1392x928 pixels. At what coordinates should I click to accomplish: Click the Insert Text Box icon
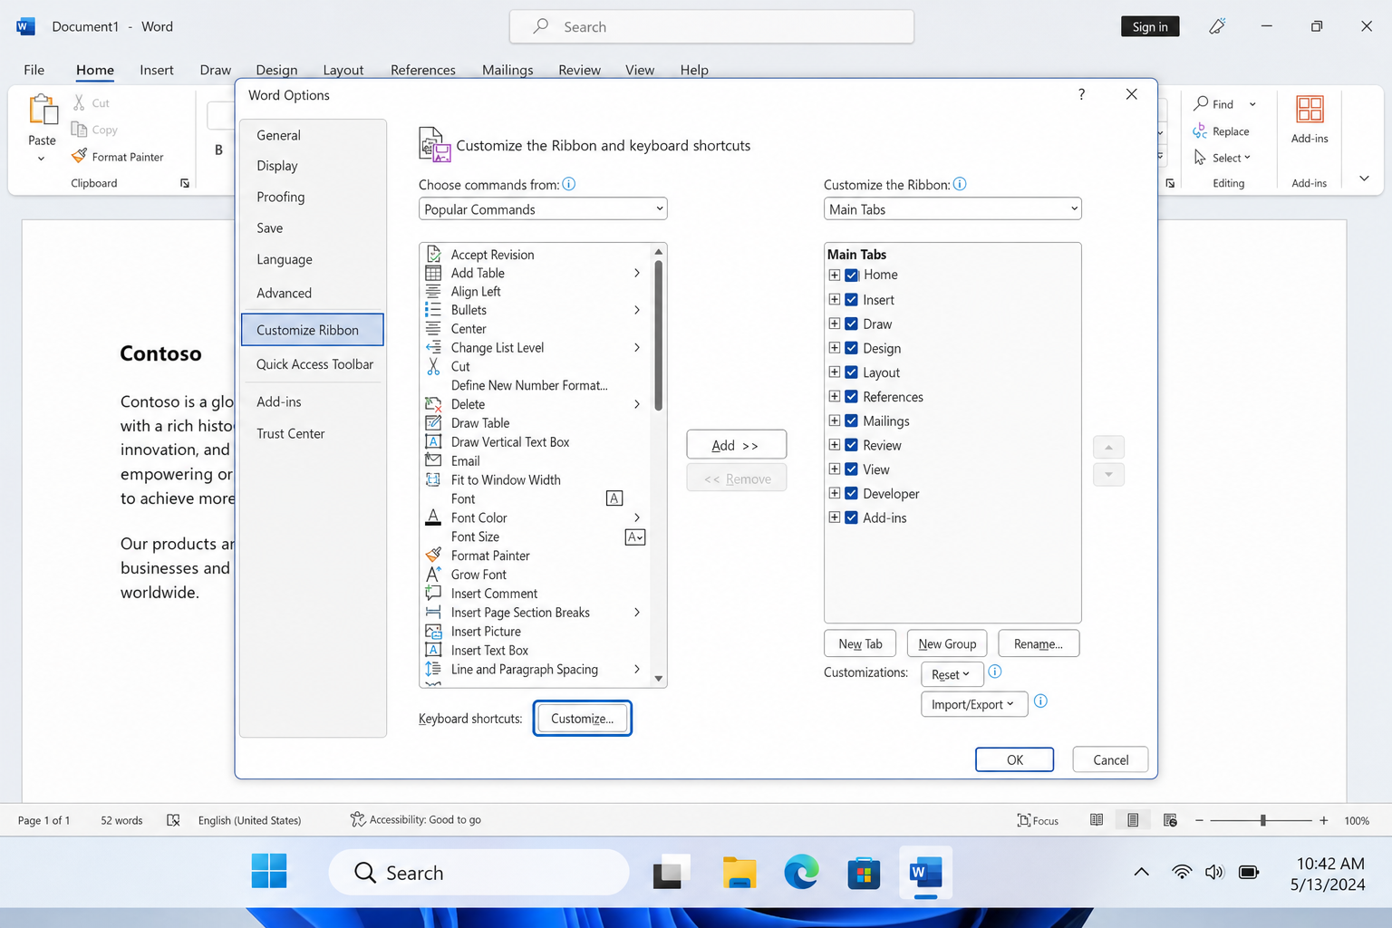(x=433, y=650)
